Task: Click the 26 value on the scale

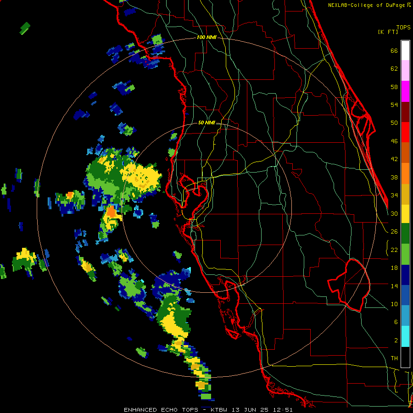Action: click(394, 232)
